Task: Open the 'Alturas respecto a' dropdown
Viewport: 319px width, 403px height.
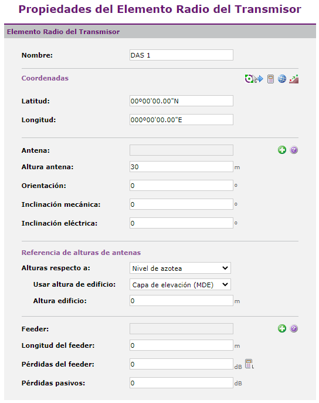Action: pyautogui.click(x=180, y=268)
